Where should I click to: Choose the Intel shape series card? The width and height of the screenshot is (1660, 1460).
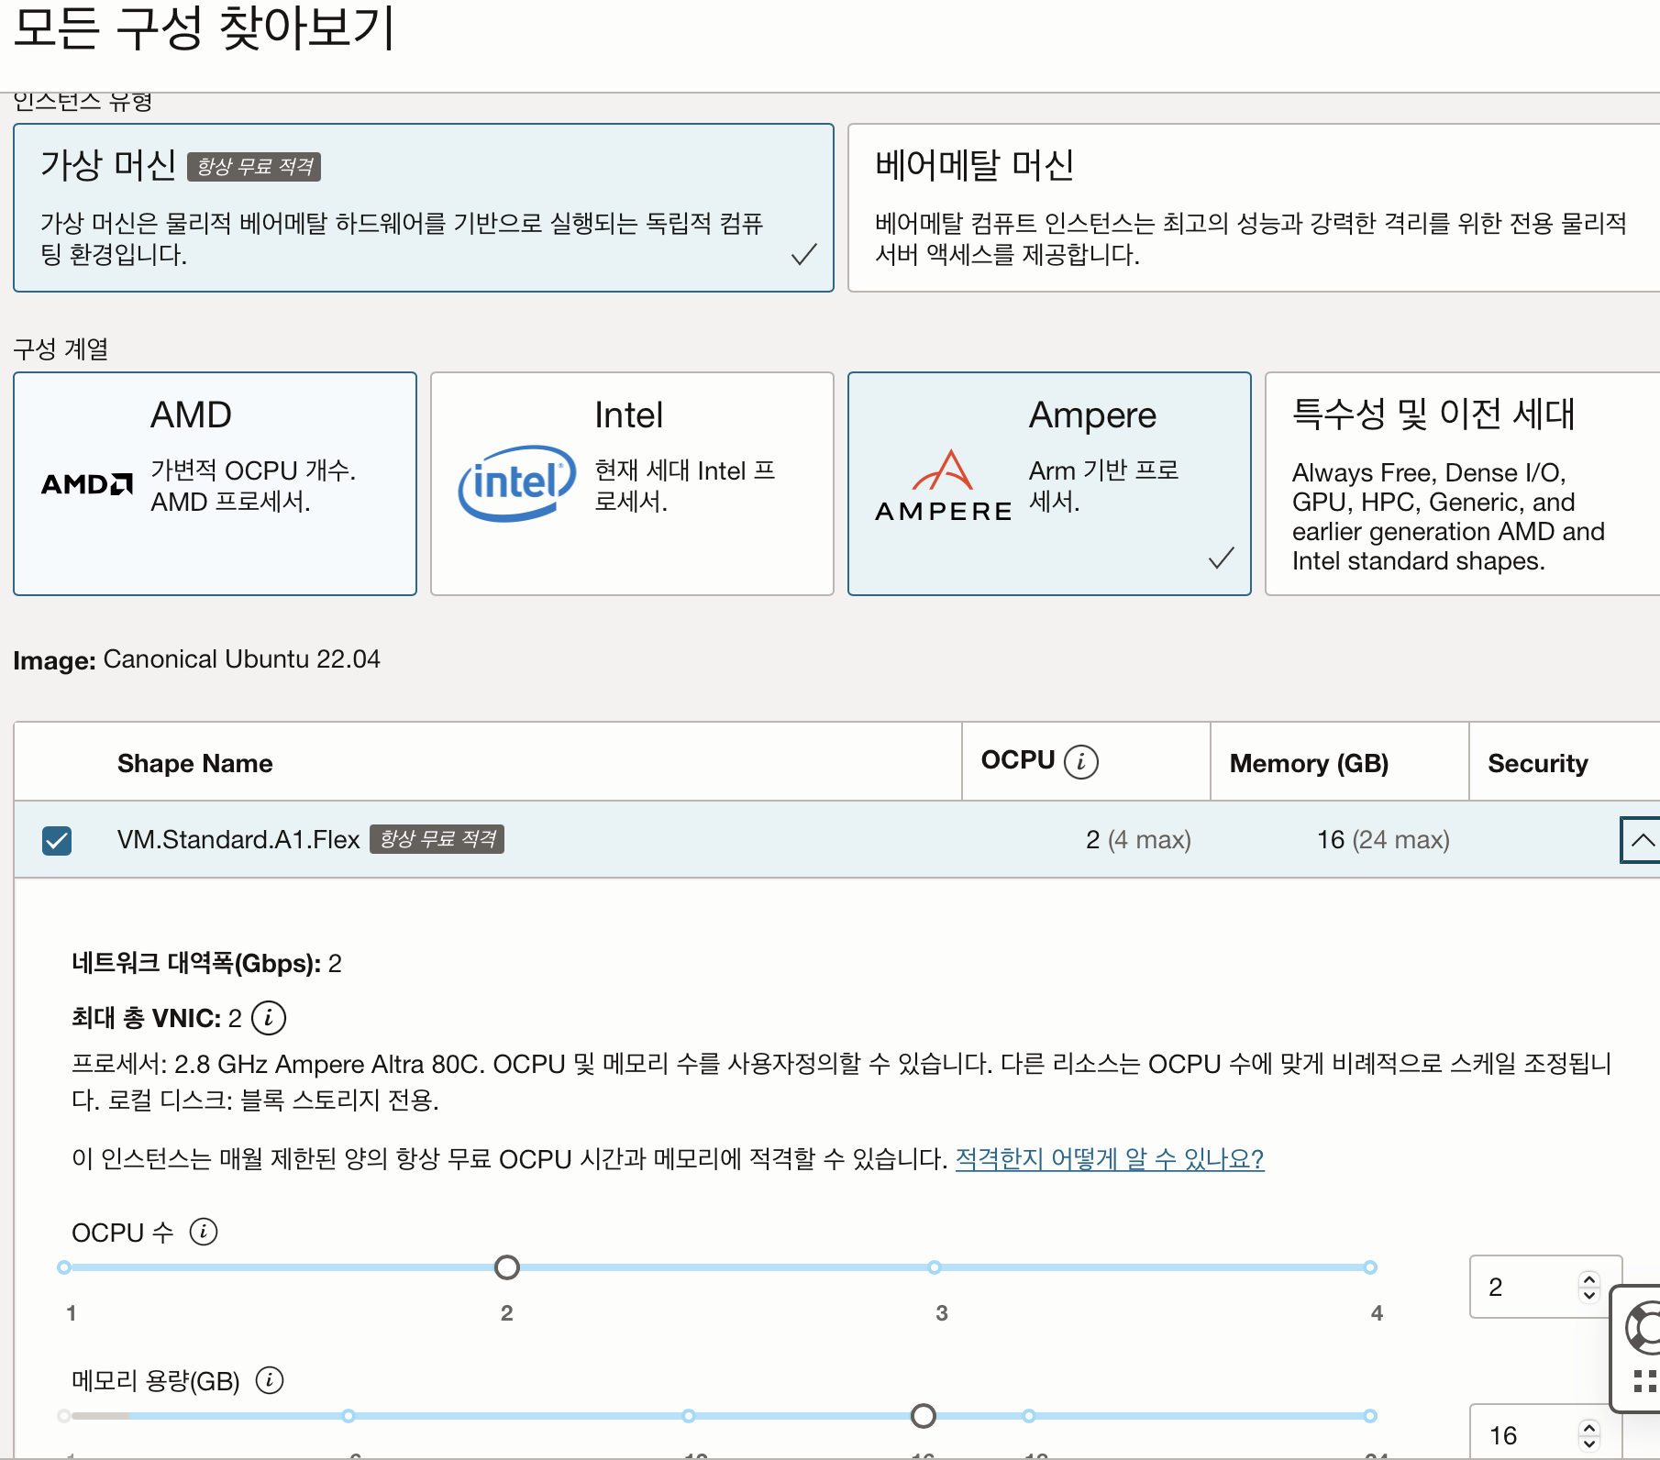(x=632, y=483)
